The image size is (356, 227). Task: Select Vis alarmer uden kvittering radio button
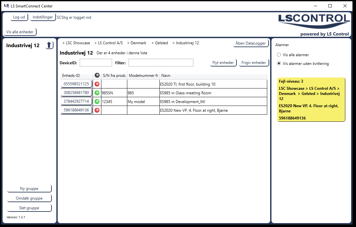coord(279,63)
